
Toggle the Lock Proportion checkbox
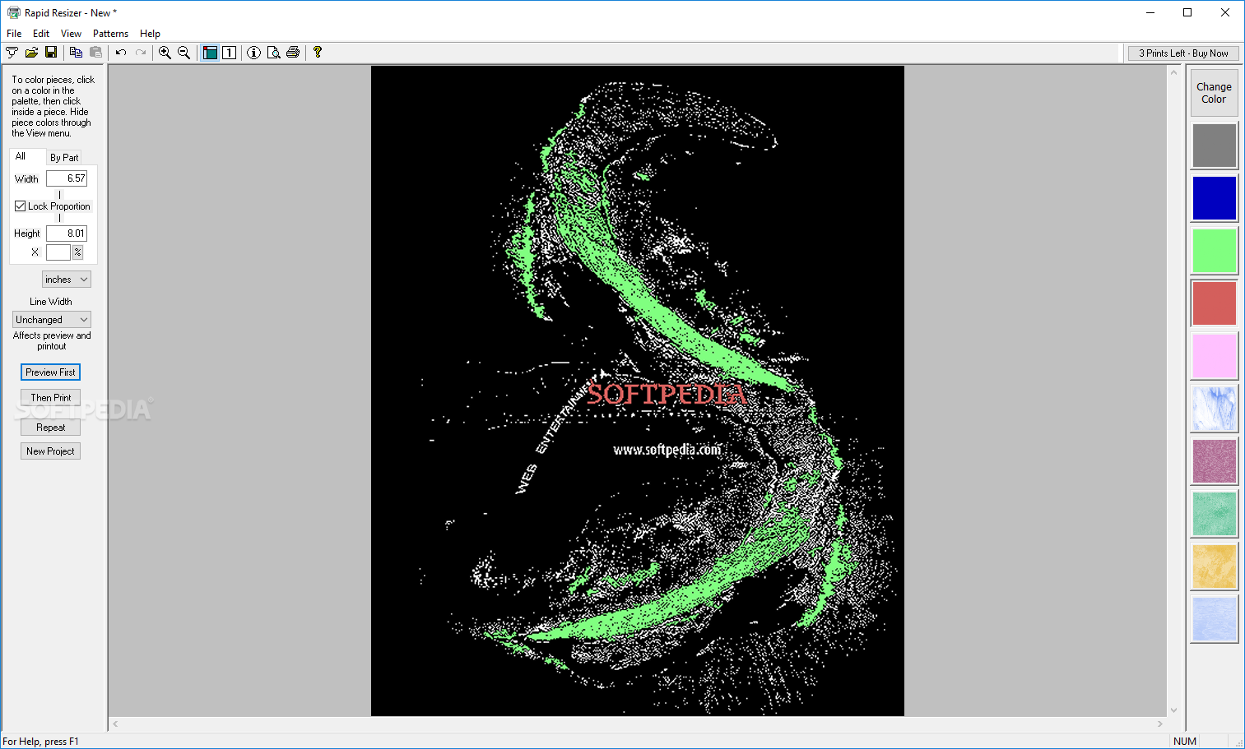click(21, 206)
